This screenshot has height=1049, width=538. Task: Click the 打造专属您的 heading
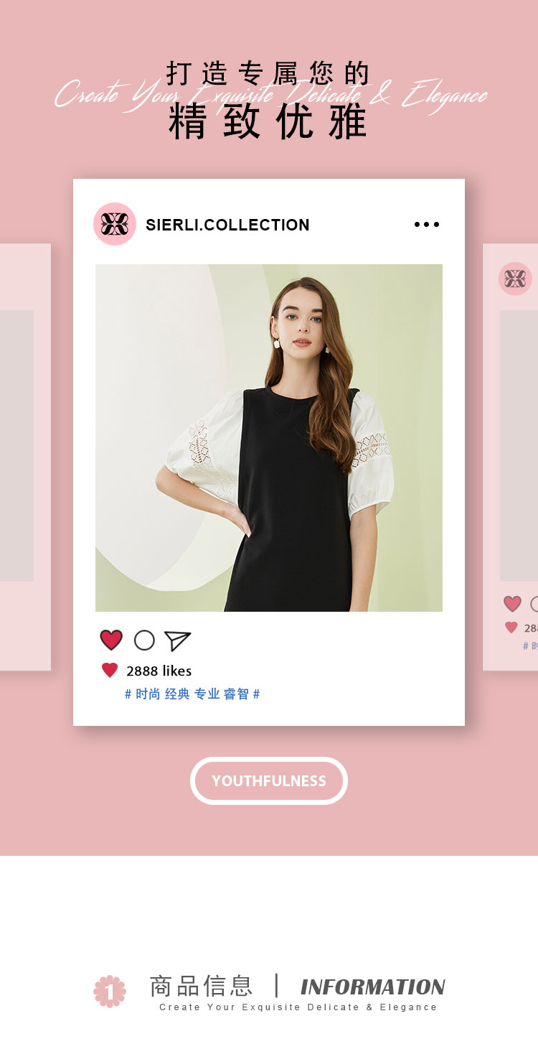(268, 73)
